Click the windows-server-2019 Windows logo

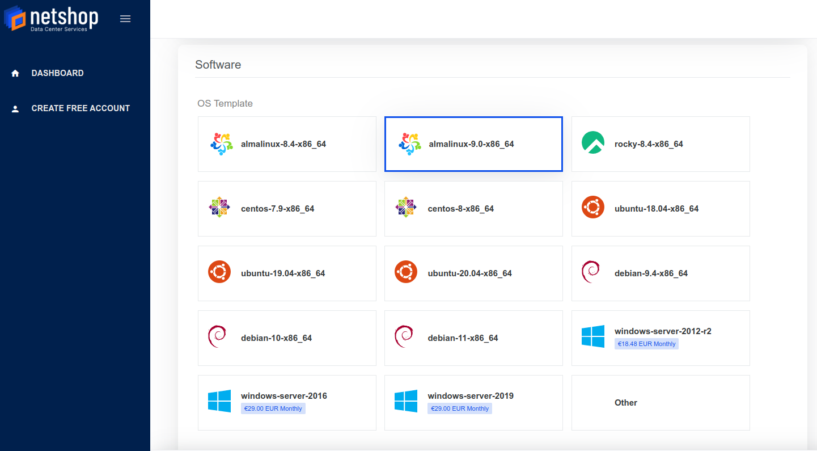(x=406, y=401)
